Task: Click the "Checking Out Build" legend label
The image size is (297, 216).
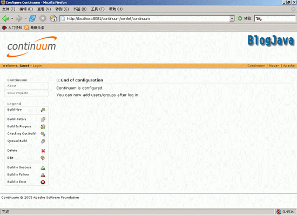Action: [22, 133]
